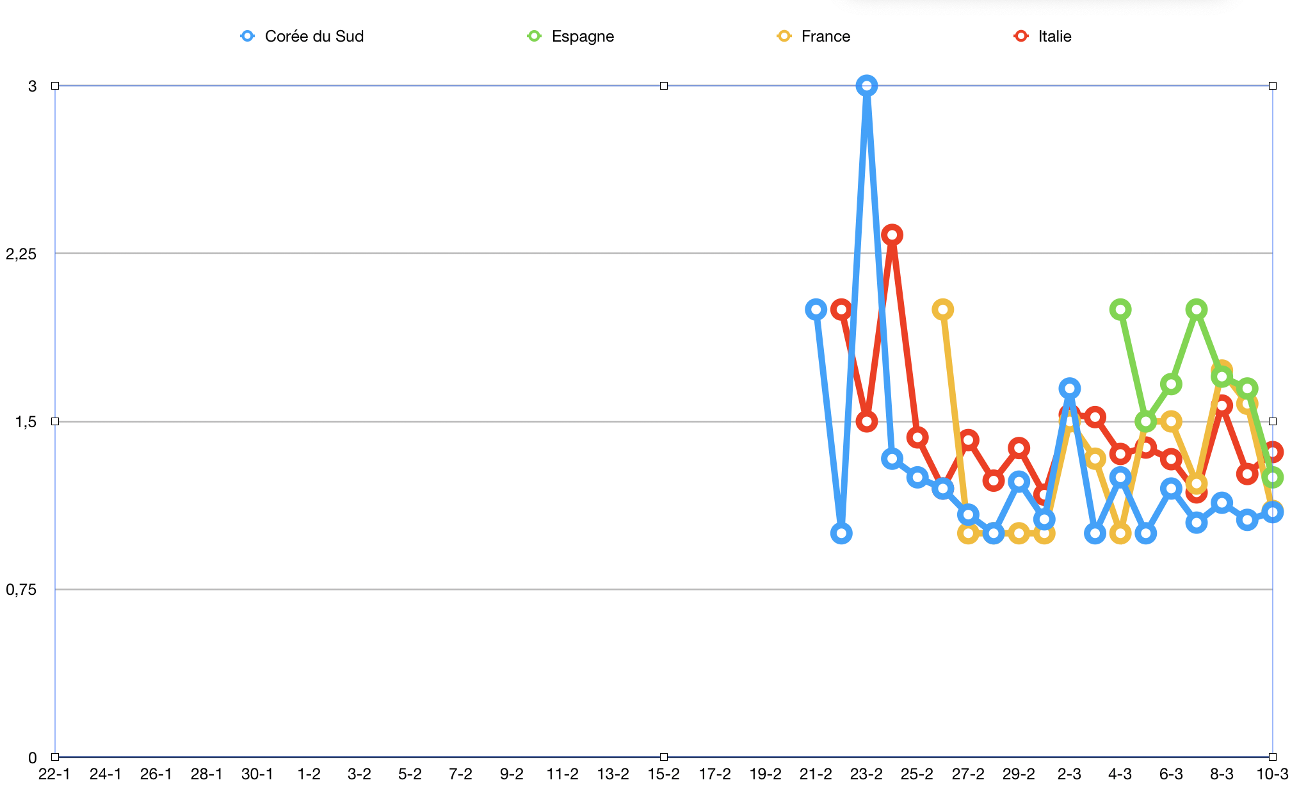The width and height of the screenshot is (1315, 812).
Task: Click the top-right chart selection handle
Action: (x=1273, y=86)
